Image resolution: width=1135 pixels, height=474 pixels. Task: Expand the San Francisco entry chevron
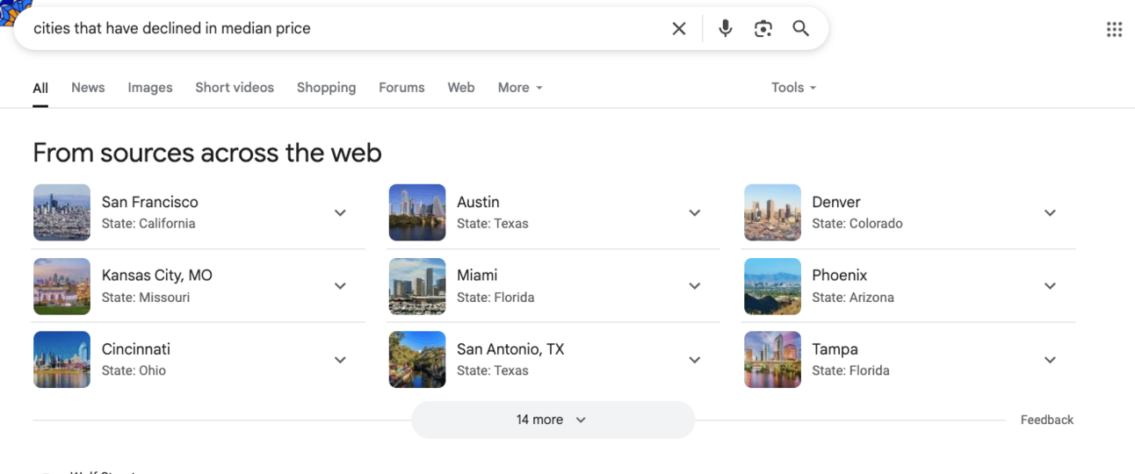(x=340, y=212)
